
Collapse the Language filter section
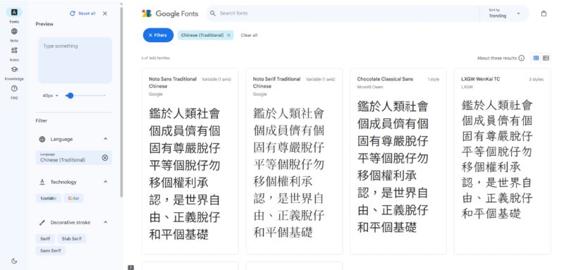tap(105, 139)
